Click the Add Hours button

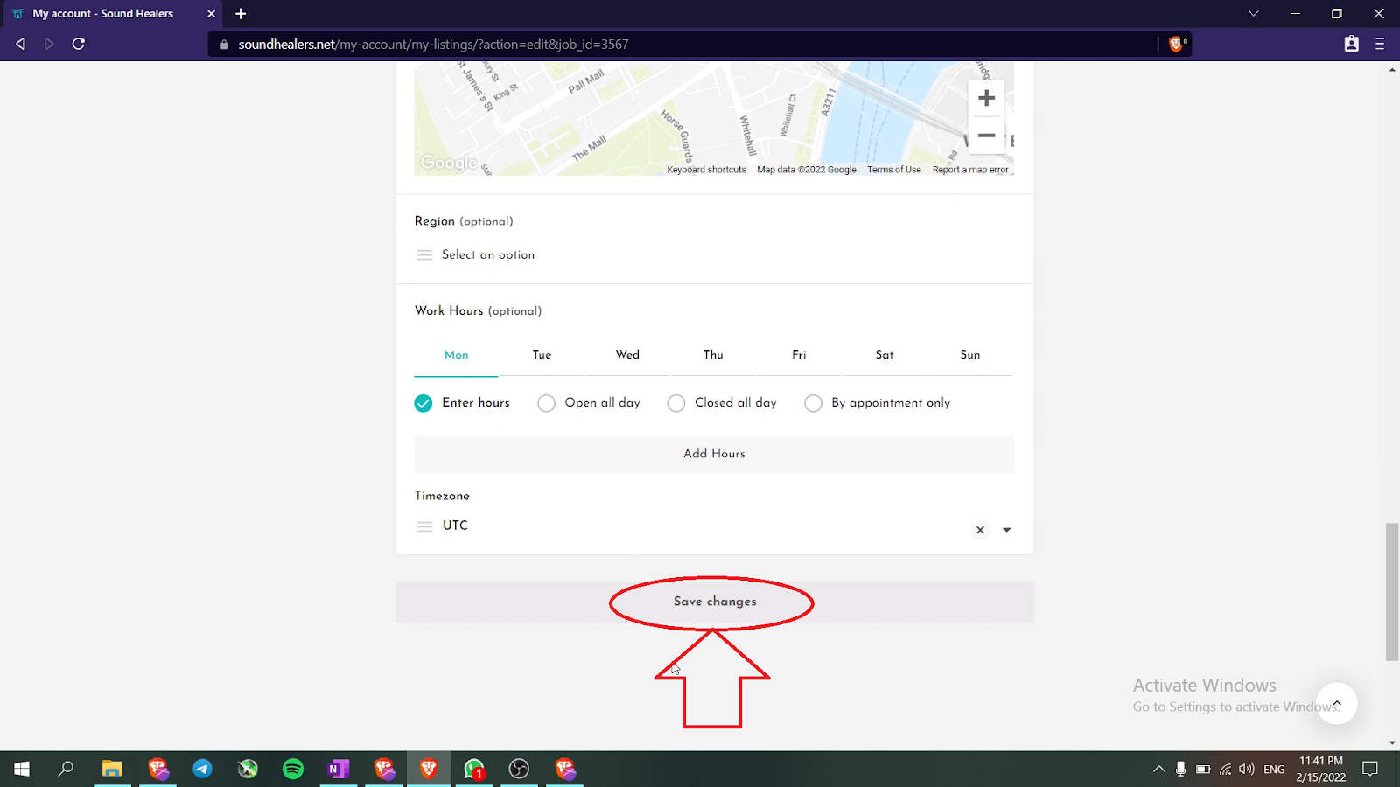(714, 454)
